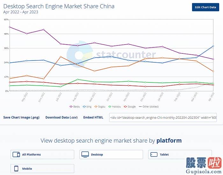Click Save Chart Image (.png) link

pos(21,117)
